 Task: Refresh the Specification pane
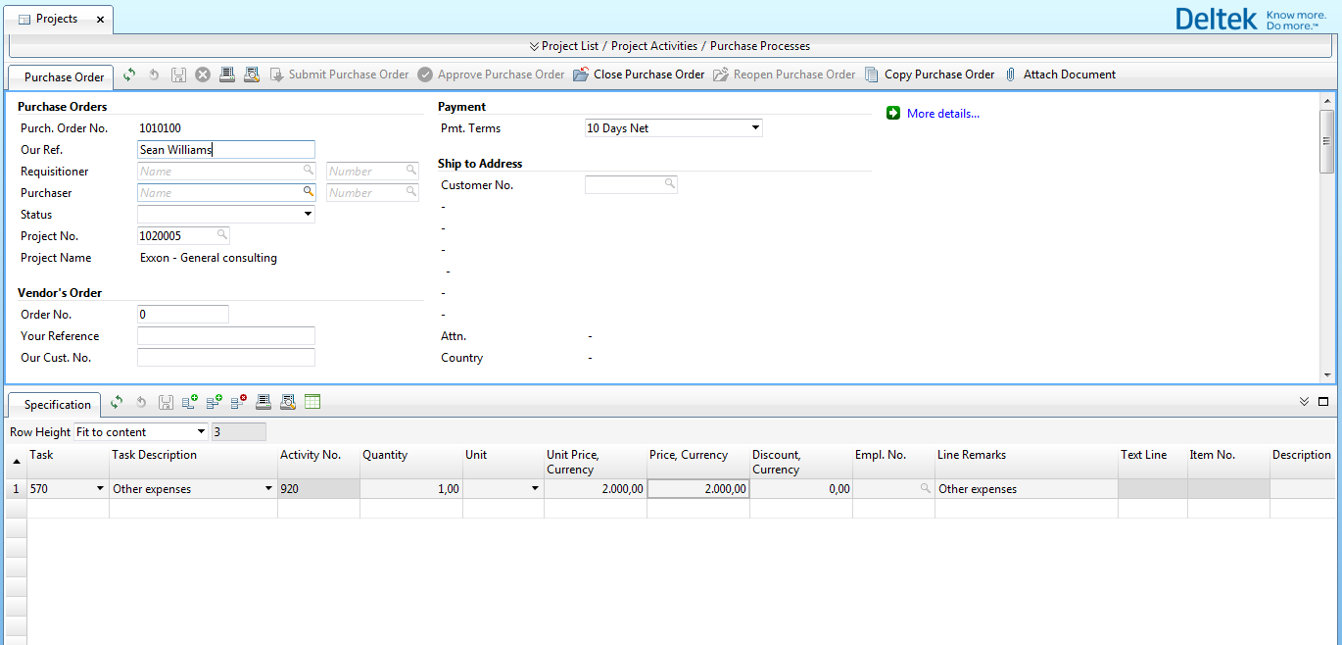[x=117, y=402]
